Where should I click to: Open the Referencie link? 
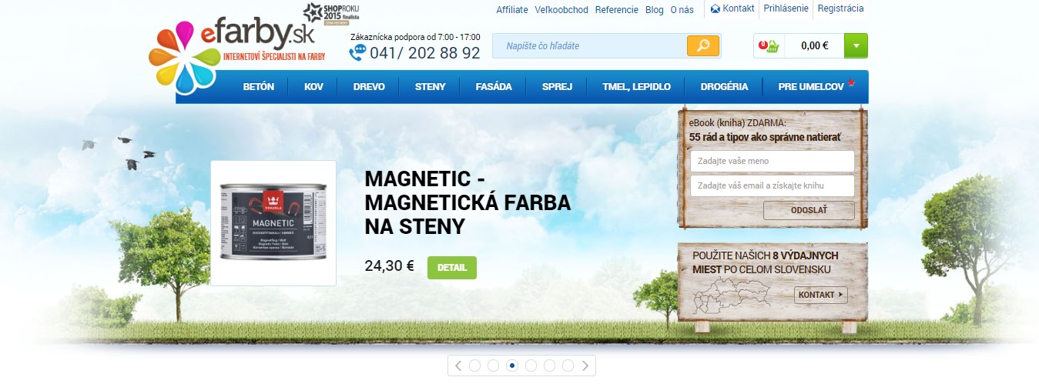click(x=616, y=10)
